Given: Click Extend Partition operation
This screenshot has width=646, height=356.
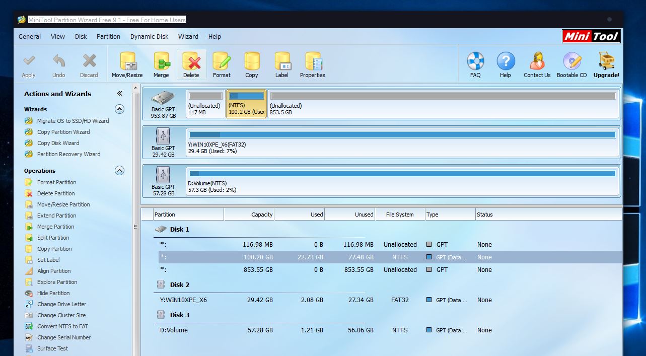Looking at the screenshot, I should tap(57, 216).
